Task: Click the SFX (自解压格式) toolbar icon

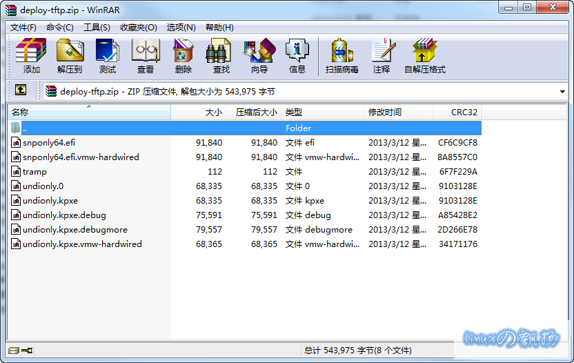Action: [425, 56]
